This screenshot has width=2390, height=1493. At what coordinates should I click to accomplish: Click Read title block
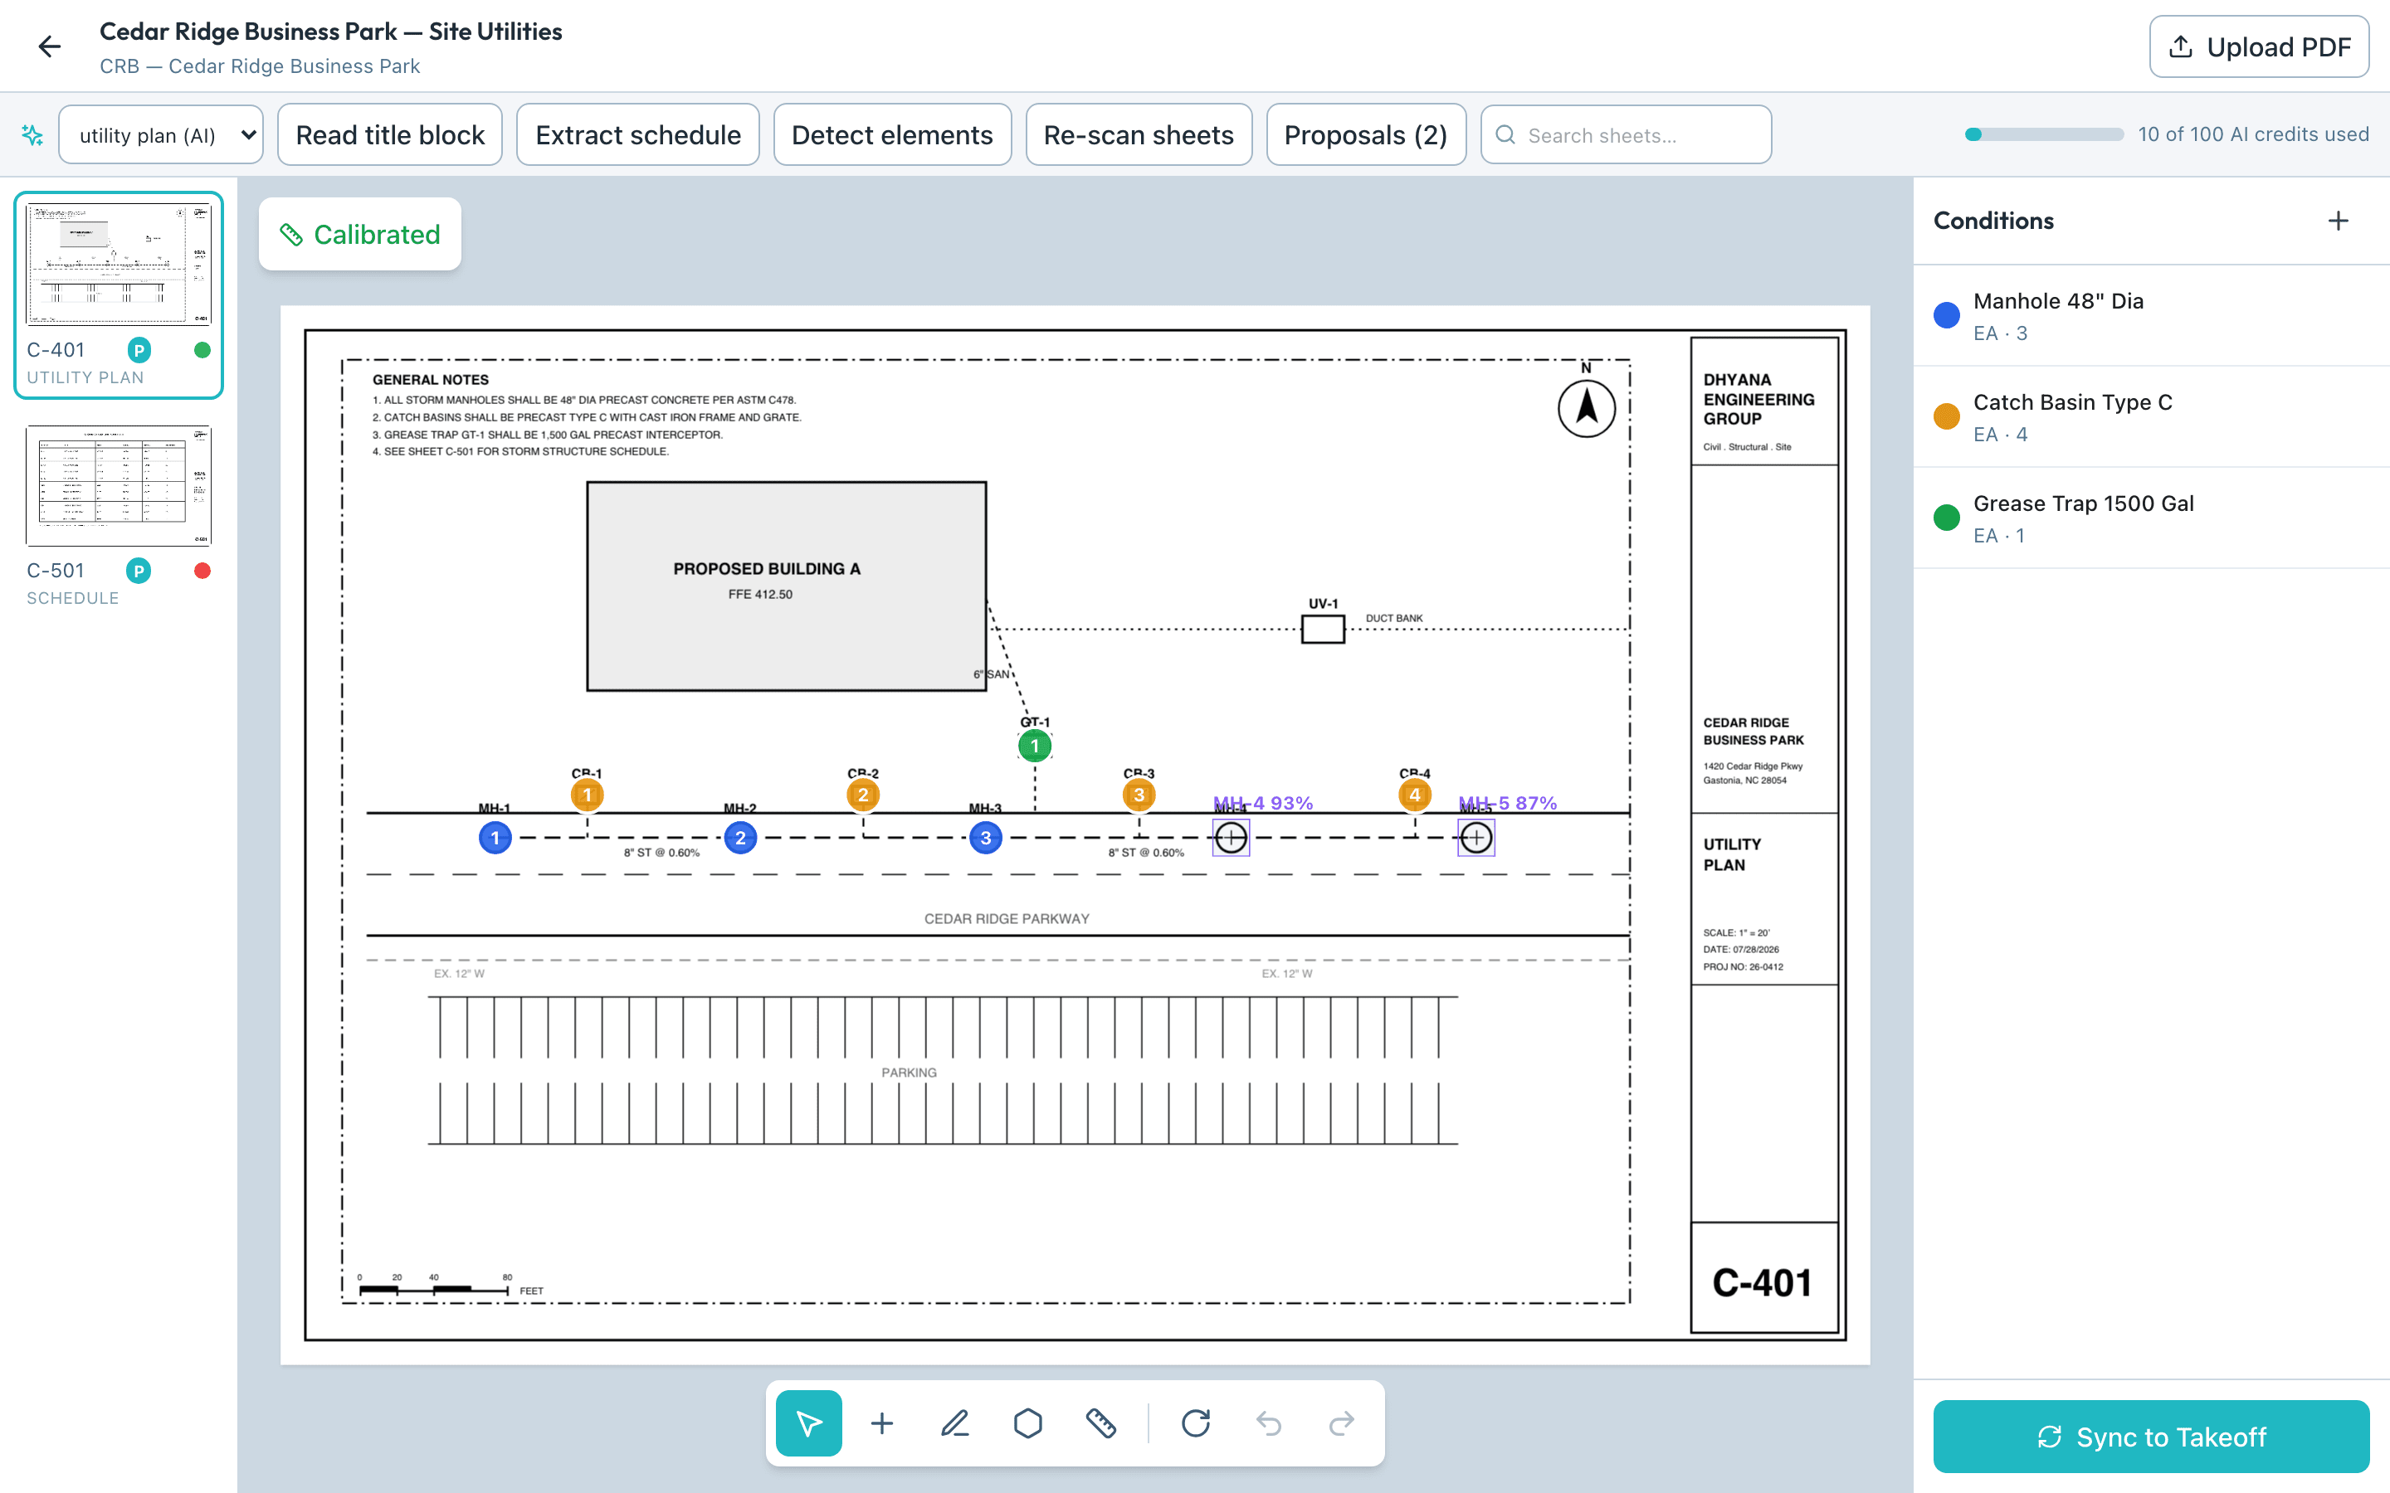click(390, 135)
